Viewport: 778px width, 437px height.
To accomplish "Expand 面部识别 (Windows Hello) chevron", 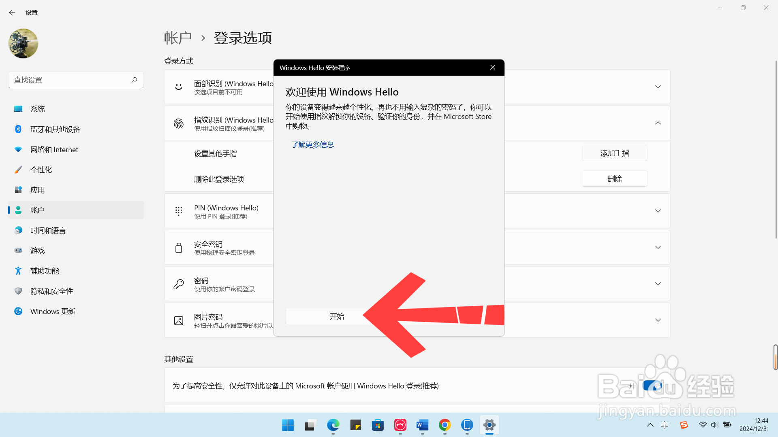I will 658,87.
